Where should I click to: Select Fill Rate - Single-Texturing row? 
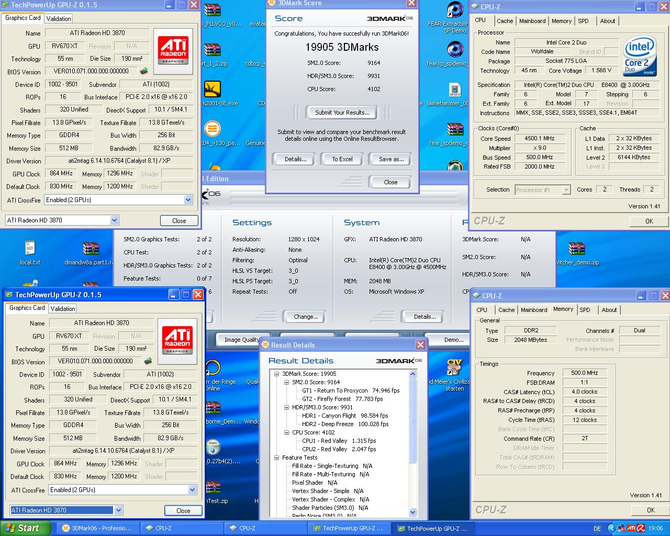pyautogui.click(x=332, y=466)
